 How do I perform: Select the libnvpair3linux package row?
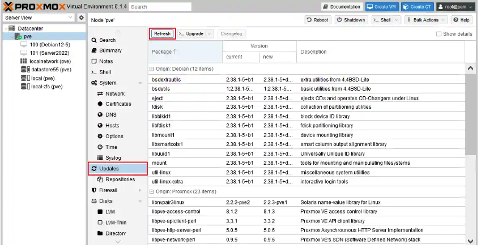[307, 202]
